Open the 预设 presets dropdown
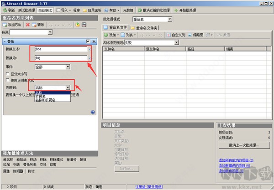The height and width of the screenshot is (190, 274). pyautogui.click(x=50, y=32)
